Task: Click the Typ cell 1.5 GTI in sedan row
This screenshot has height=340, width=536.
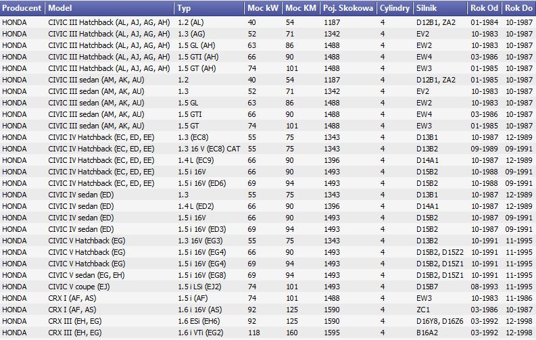Action: coord(190,114)
